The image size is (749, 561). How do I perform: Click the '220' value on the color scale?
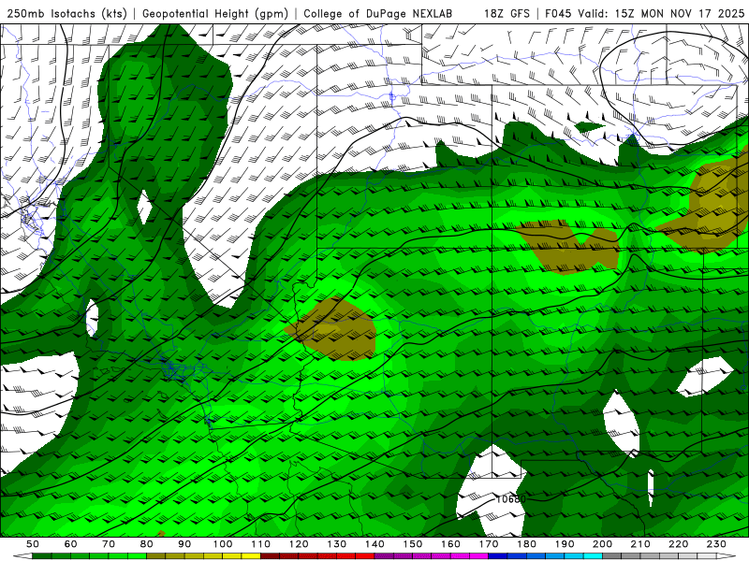coord(678,544)
